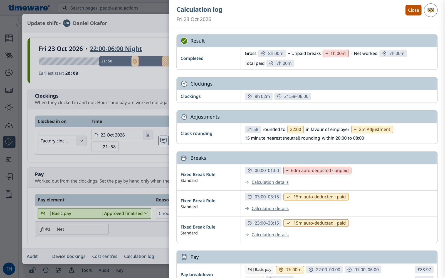Open Calculation details for 23:00–23:15 break
The width and height of the screenshot is (445, 278).
[x=270, y=235]
